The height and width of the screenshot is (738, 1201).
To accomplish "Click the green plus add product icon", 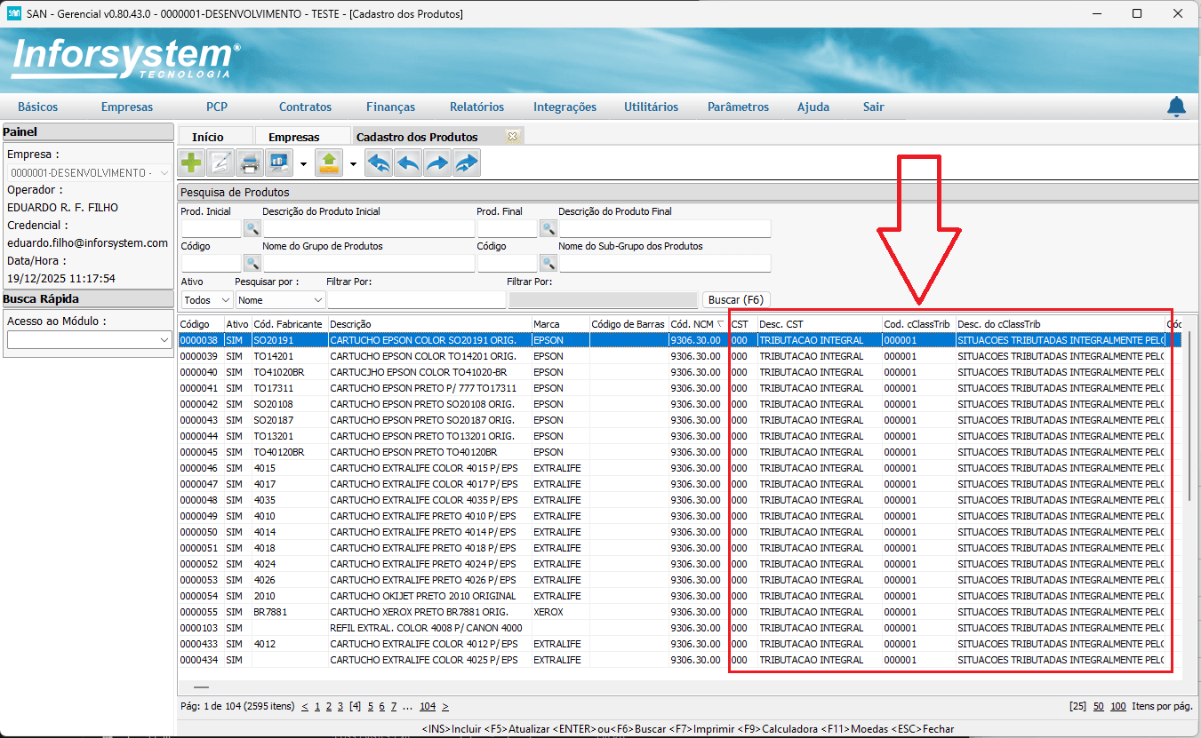I will [x=191, y=163].
